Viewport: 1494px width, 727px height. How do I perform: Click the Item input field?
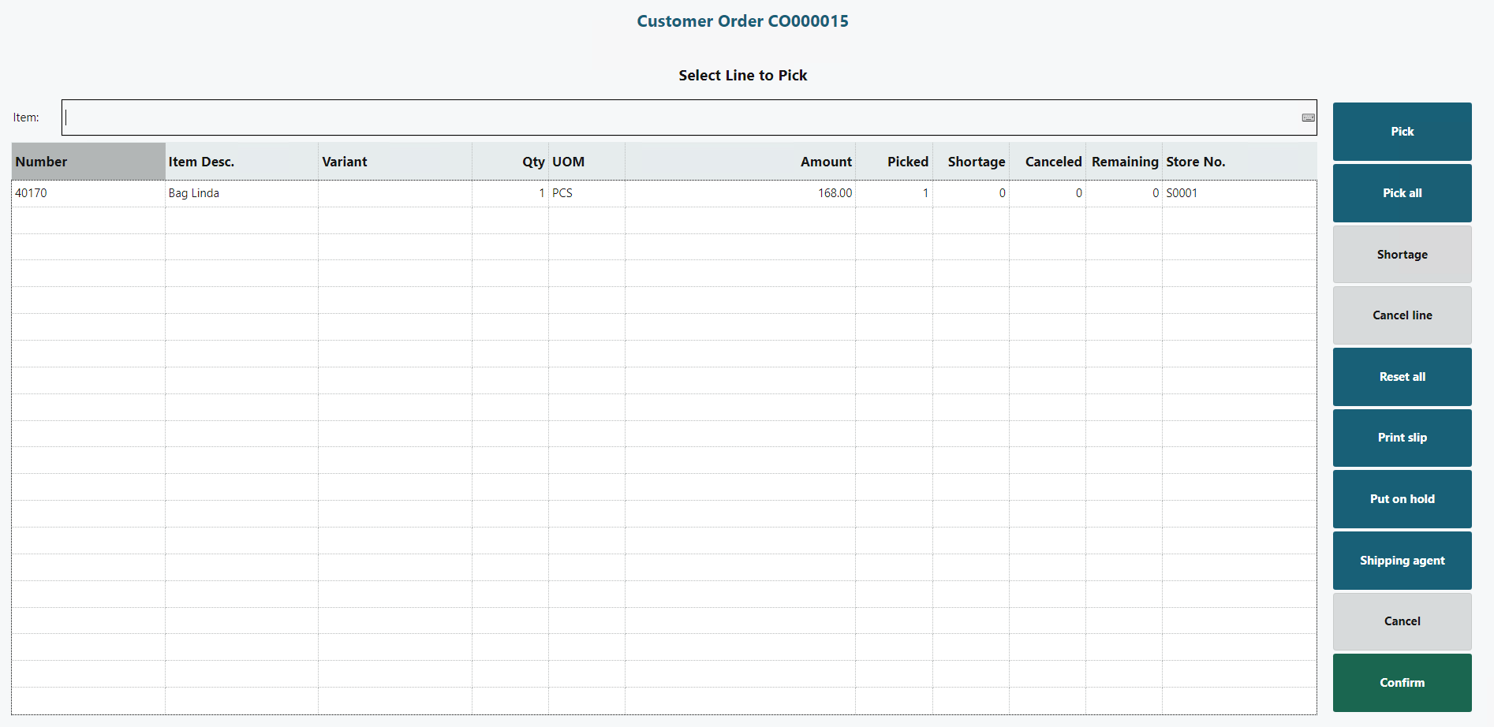click(x=678, y=117)
